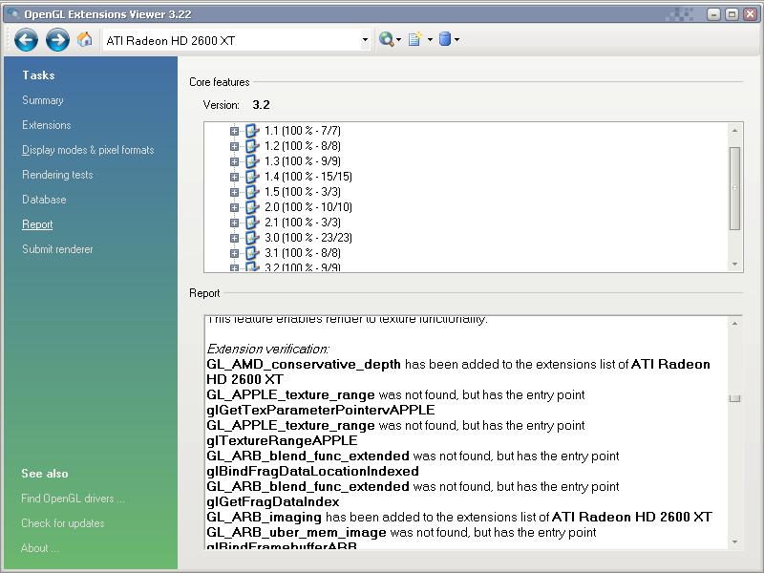Maximize the OpenGL Extensions Viewer window
This screenshot has width=764, height=573.
tap(732, 14)
